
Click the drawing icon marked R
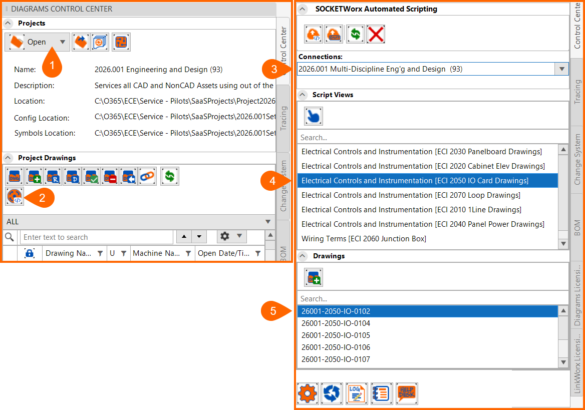[x=53, y=176]
